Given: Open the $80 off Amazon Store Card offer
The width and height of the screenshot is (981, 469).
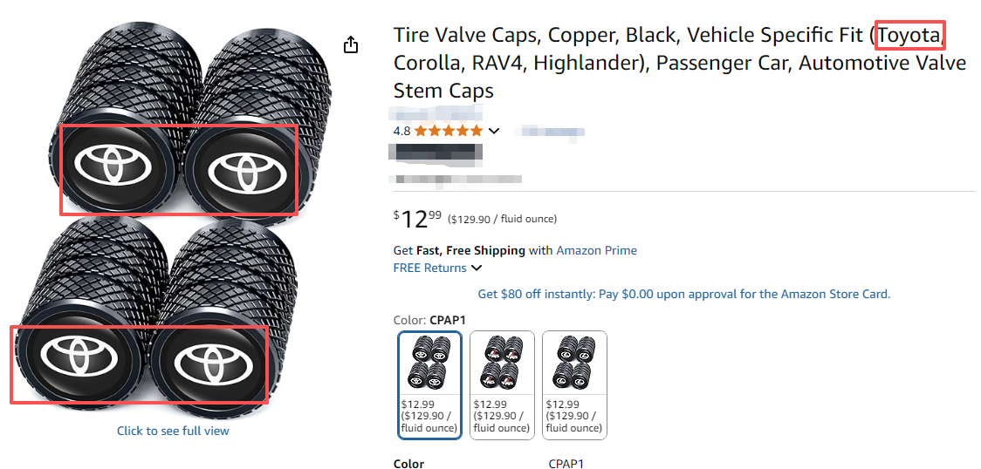Looking at the screenshot, I should 683,294.
